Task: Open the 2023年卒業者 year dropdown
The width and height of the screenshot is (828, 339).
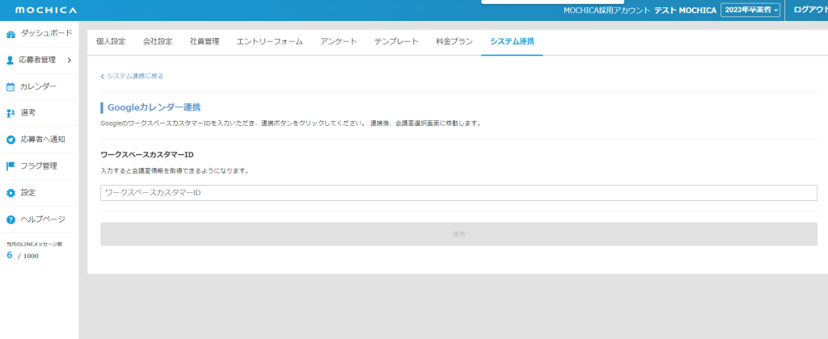Action: (750, 10)
